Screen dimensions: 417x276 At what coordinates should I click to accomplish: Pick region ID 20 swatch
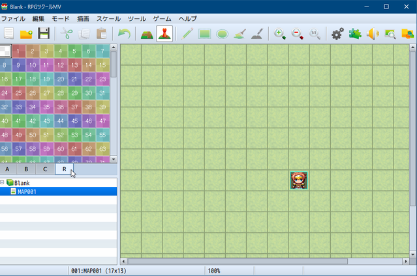(x=61, y=79)
